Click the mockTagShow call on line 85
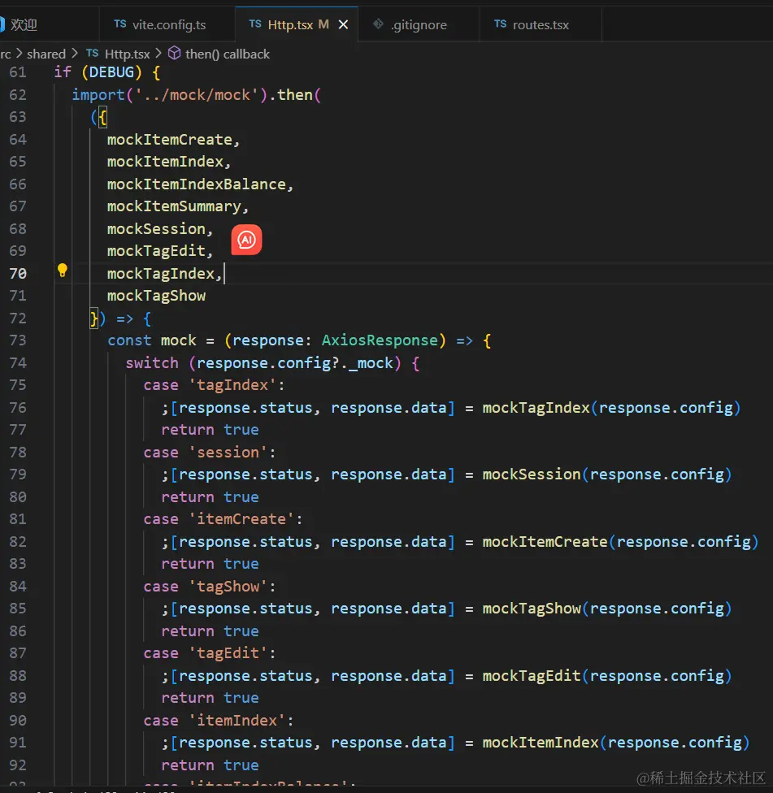Viewport: 773px width, 793px height. point(532,609)
